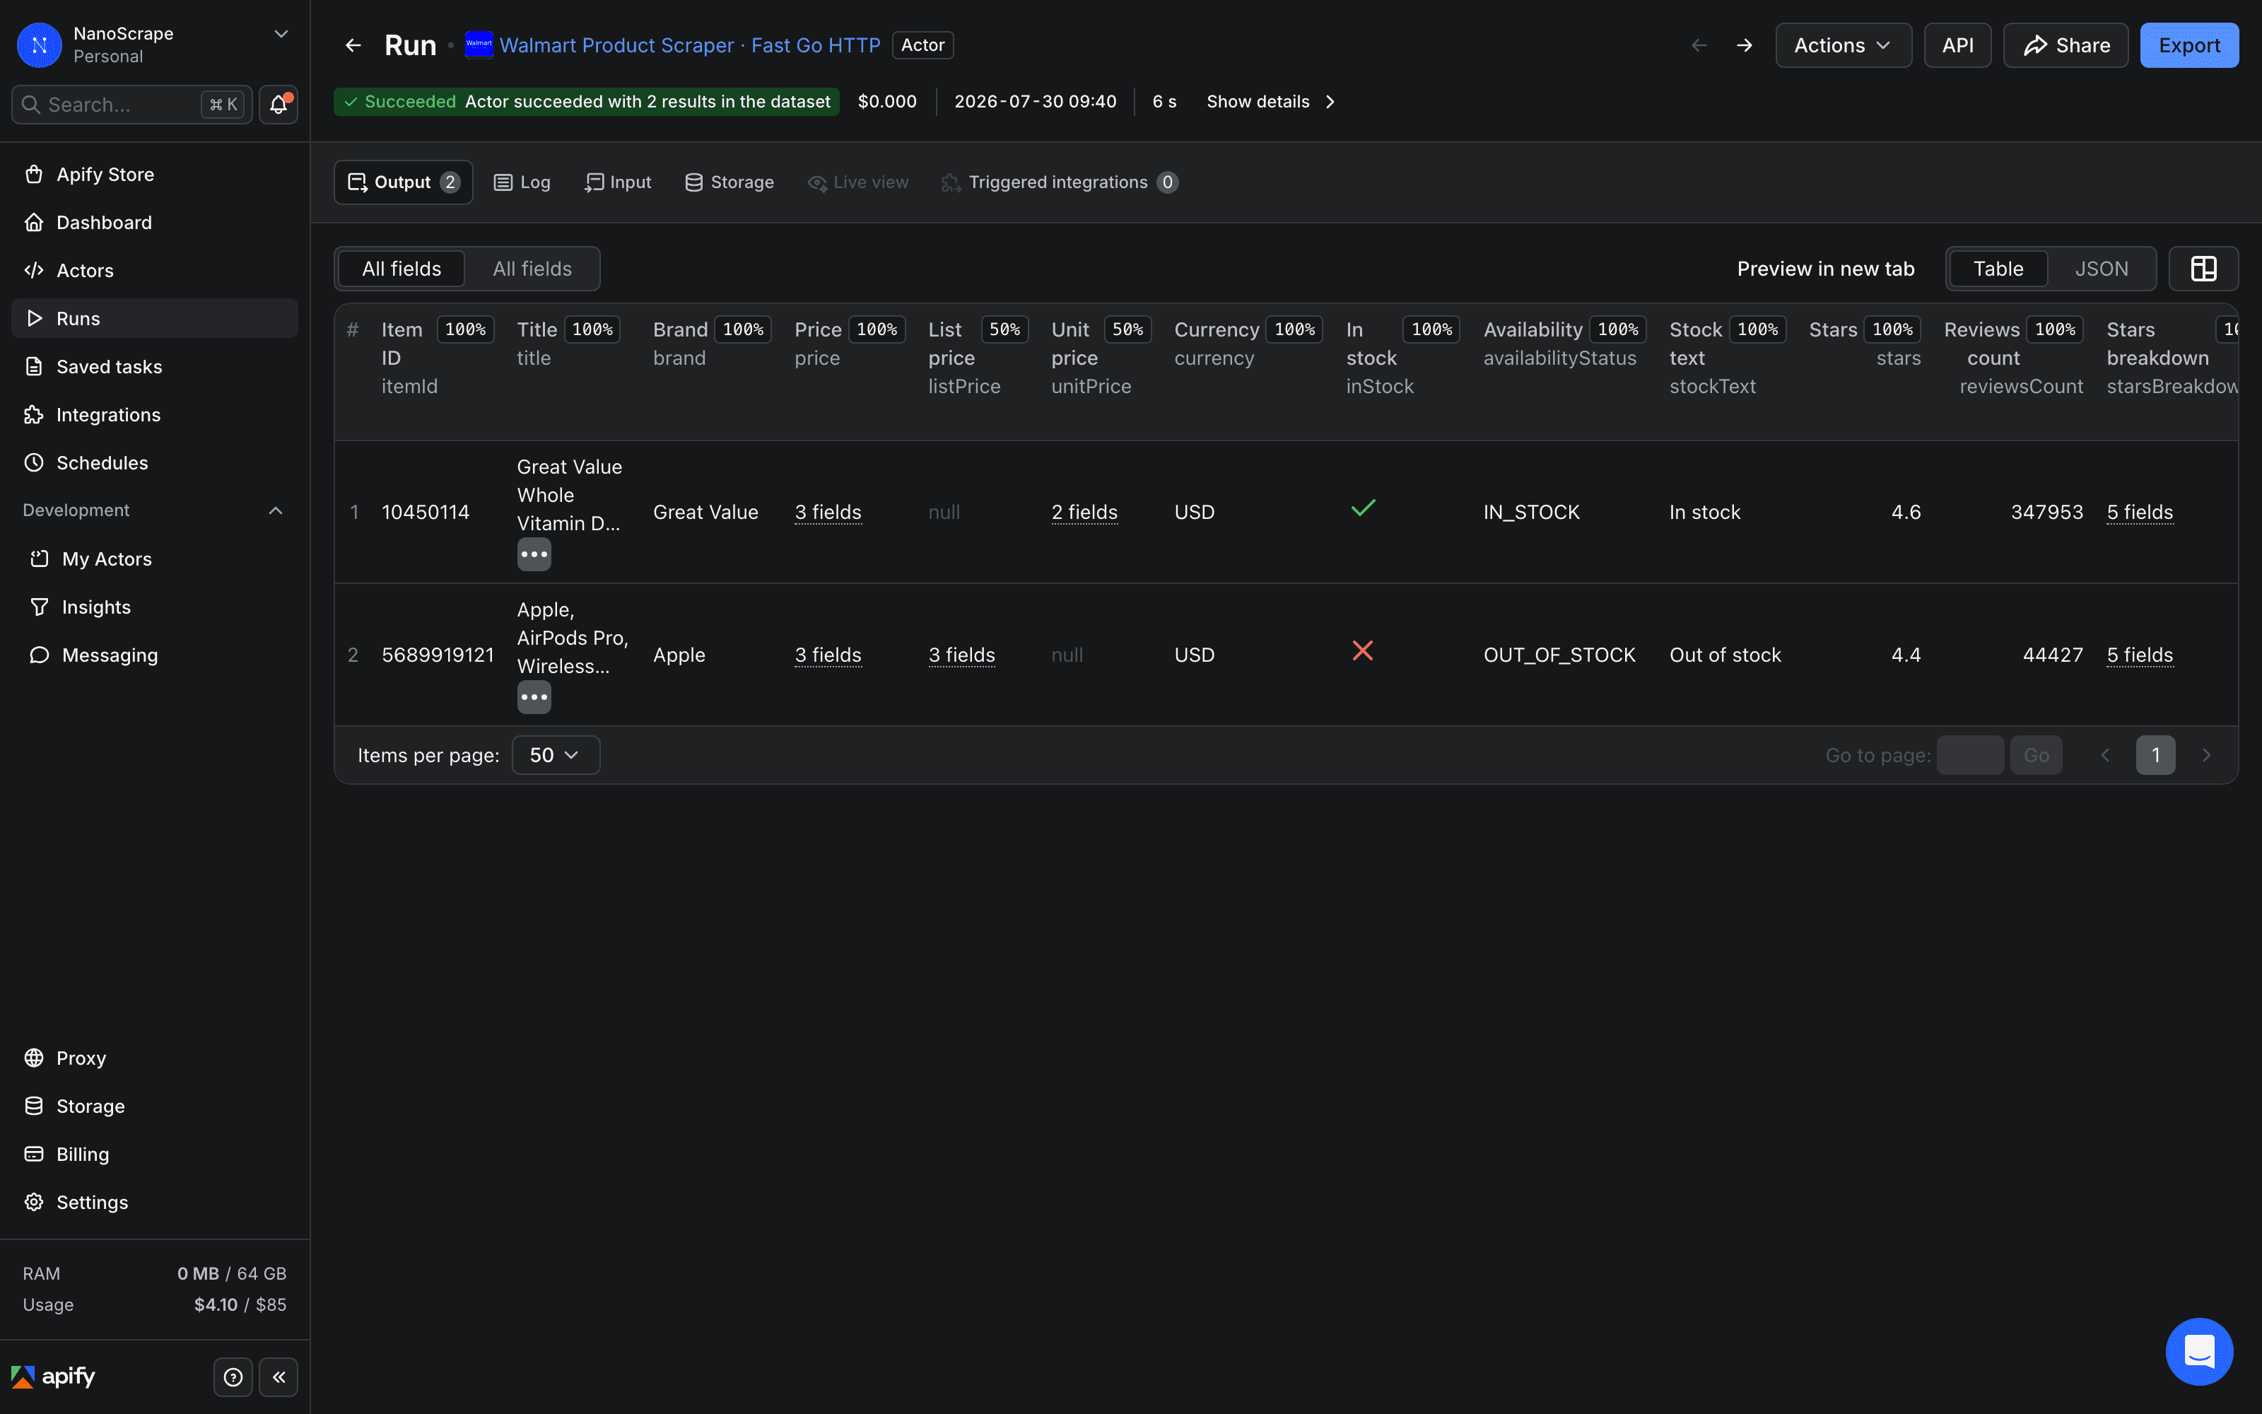Open Walmart Product Scraper link
Viewport: 2262px width, 1414px height.
690,45
